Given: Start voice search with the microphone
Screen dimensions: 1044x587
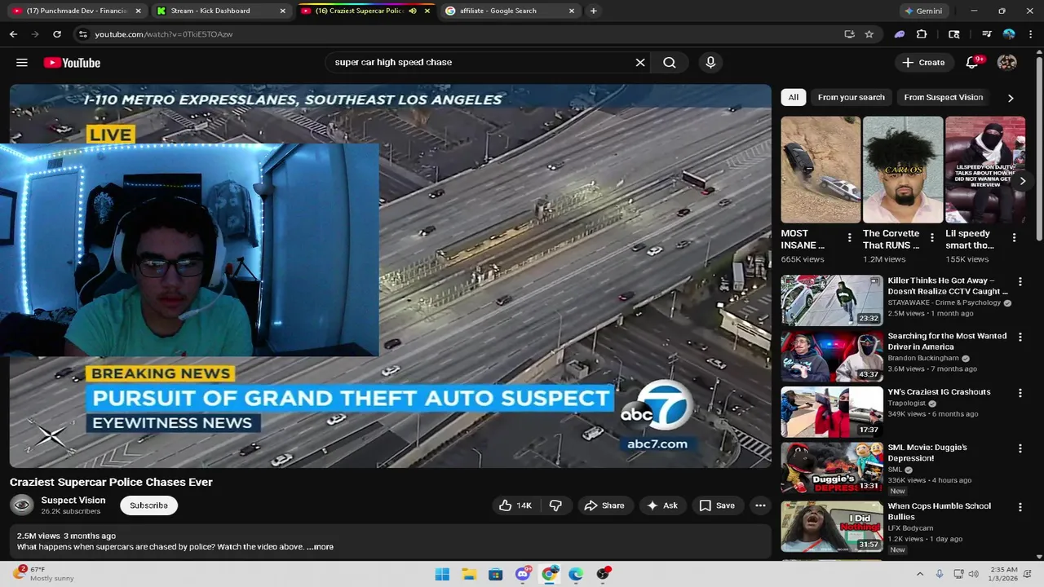Looking at the screenshot, I should click(710, 62).
